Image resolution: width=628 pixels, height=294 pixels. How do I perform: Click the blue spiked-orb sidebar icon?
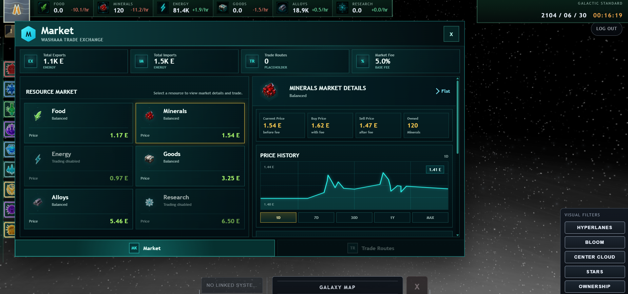click(x=10, y=89)
